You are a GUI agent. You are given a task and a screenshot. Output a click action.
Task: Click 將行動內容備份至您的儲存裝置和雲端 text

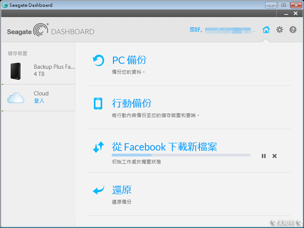click(156, 116)
